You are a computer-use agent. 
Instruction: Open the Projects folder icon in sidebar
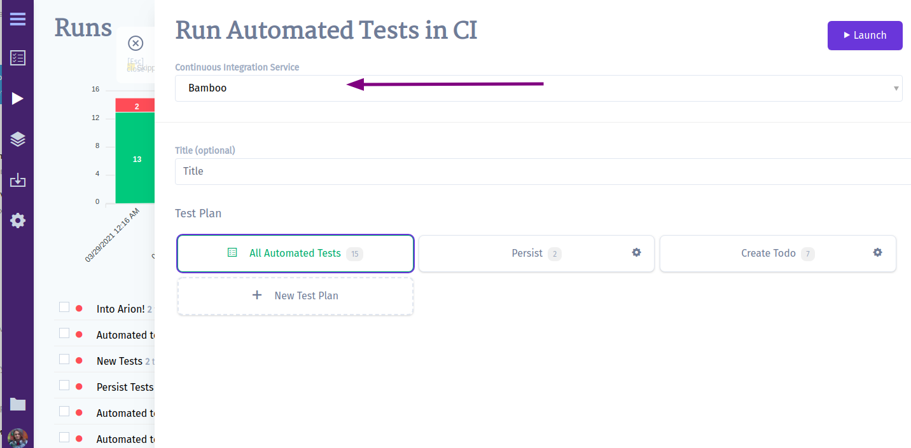(18, 404)
